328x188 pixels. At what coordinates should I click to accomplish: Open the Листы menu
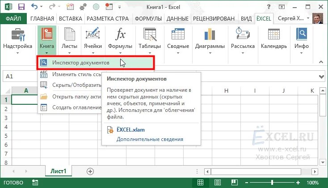[x=69, y=41]
